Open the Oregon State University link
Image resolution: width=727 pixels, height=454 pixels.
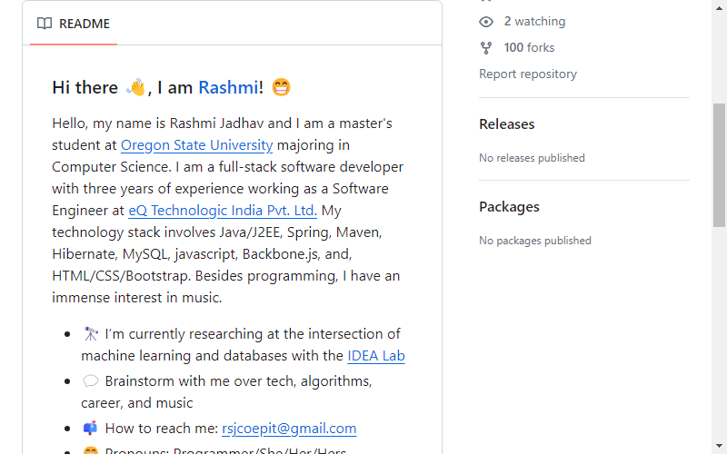[x=196, y=145]
